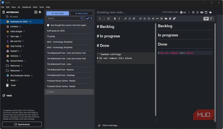223x129 pixels.
Task: Attach a file with paperclip icon
Action: 134,19
